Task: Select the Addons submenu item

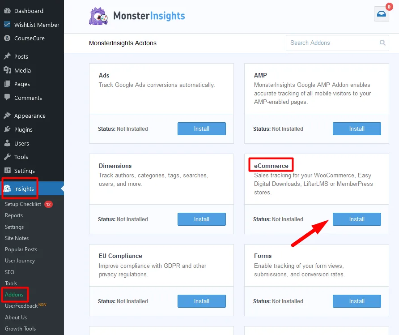Action: pos(14,295)
